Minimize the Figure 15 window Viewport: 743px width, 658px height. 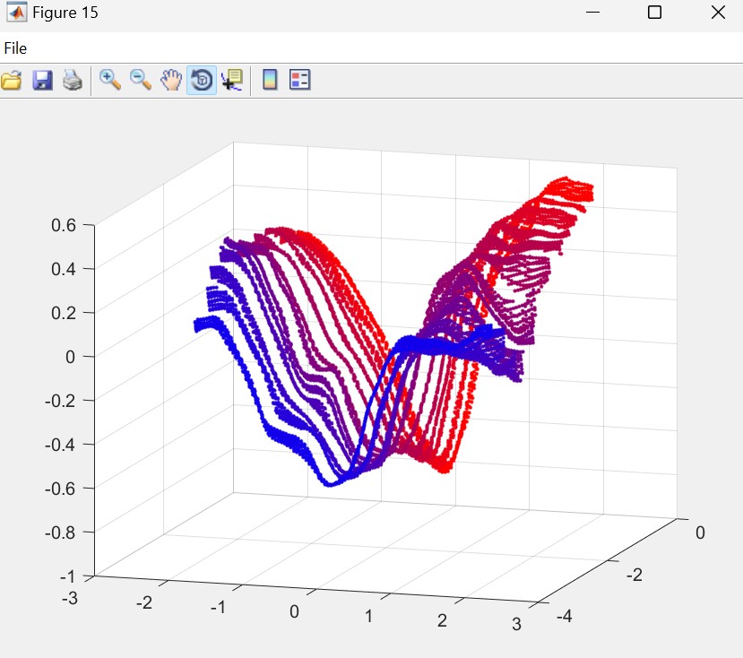click(x=592, y=13)
